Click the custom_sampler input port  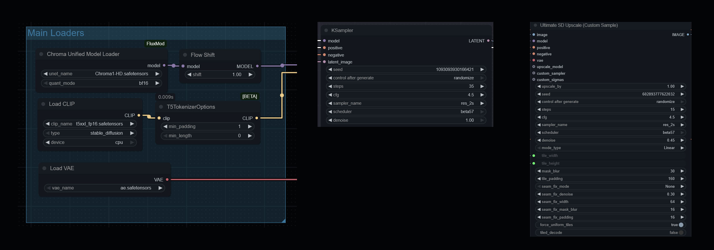[x=534, y=73]
